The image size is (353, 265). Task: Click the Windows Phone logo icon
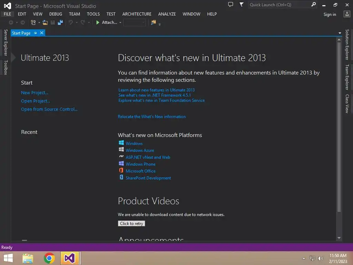point(121,163)
